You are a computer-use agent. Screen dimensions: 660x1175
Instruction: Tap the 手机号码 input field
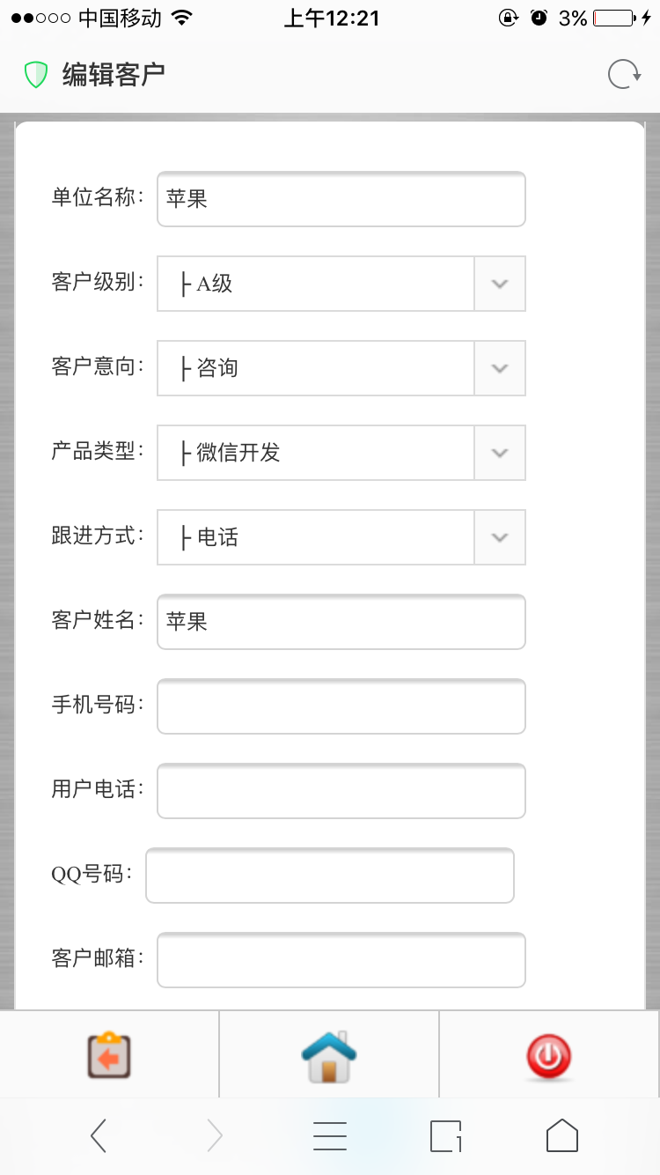click(x=341, y=706)
